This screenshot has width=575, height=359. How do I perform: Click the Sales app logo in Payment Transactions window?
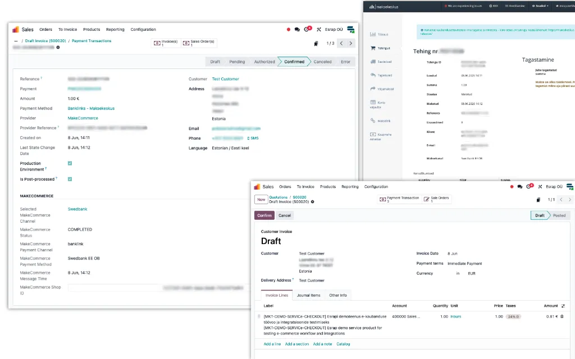pos(15,29)
